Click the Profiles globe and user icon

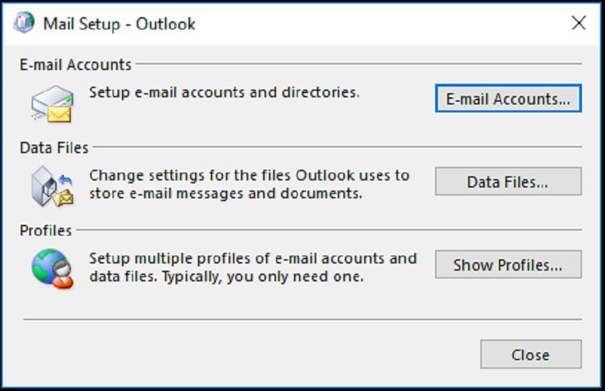click(x=52, y=268)
